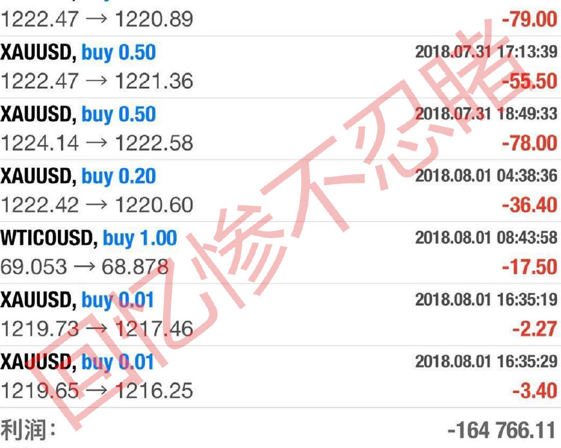Image resolution: width=561 pixels, height=448 pixels.
Task: Click the 2018.08.01 08:43:58 timestamp
Action: (x=486, y=238)
